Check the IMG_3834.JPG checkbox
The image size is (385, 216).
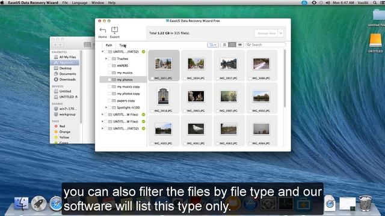185,79
